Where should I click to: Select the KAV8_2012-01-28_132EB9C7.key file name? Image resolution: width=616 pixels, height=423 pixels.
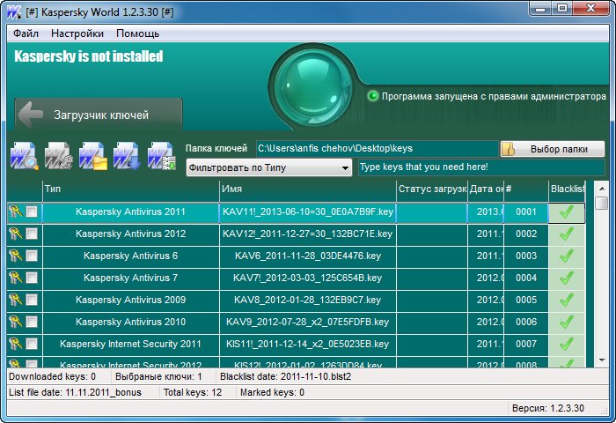click(x=308, y=300)
